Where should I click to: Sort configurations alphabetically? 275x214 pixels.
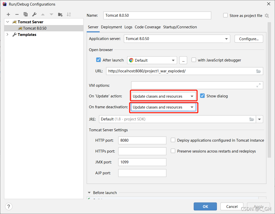click(x=69, y=14)
